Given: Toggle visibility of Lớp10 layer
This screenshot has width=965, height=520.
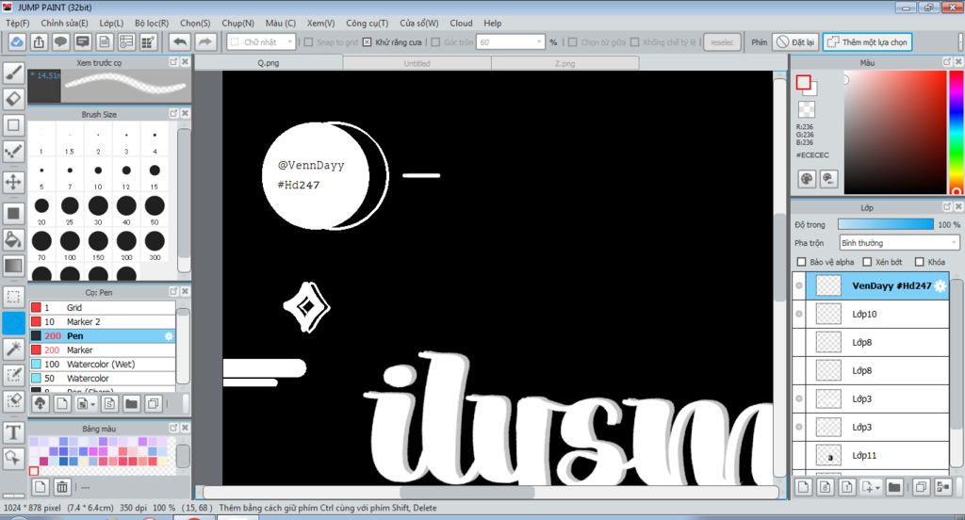Looking at the screenshot, I should [x=799, y=314].
